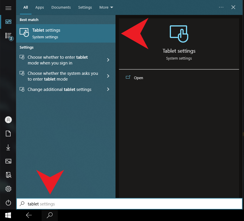The height and width of the screenshot is (221, 244).
Task: Click the hamburger menu icon
Action: 8,8
